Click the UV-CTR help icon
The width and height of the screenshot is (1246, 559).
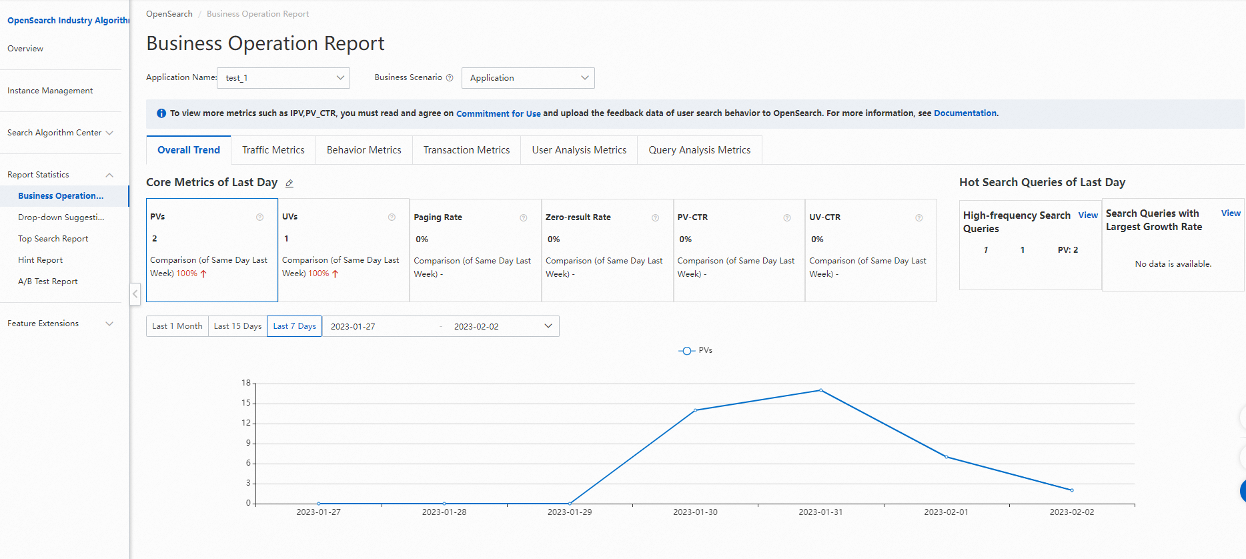click(x=918, y=217)
